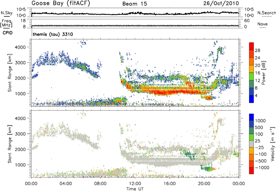Click the "Slant Range [km]" label of the power panel
Screen dimensions: 276x191
pyautogui.click(x=10, y=73)
